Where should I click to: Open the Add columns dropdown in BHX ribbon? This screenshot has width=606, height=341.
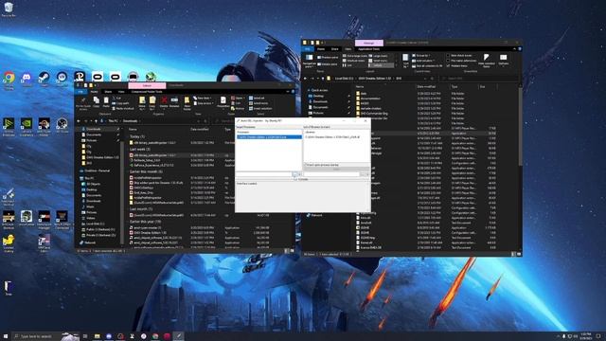tap(423, 61)
